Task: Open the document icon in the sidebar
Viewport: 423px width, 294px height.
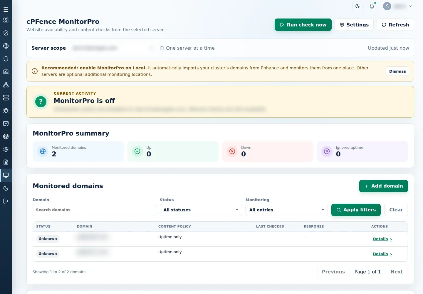Action: tap(6, 162)
